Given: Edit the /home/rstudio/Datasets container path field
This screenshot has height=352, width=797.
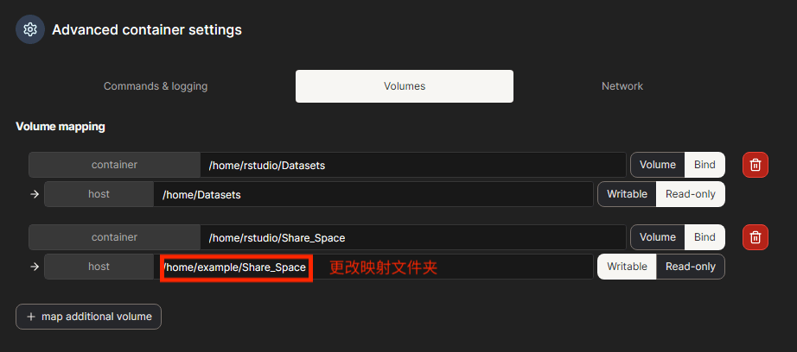Looking at the screenshot, I should point(413,165).
